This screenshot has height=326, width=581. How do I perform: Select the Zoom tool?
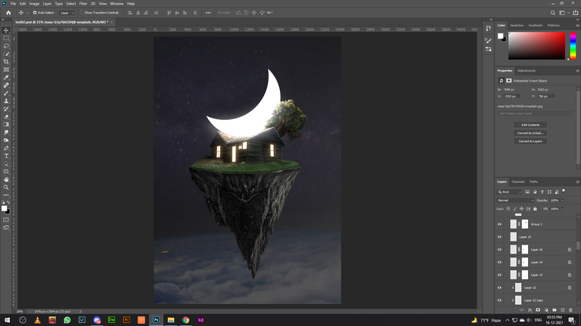pos(6,187)
